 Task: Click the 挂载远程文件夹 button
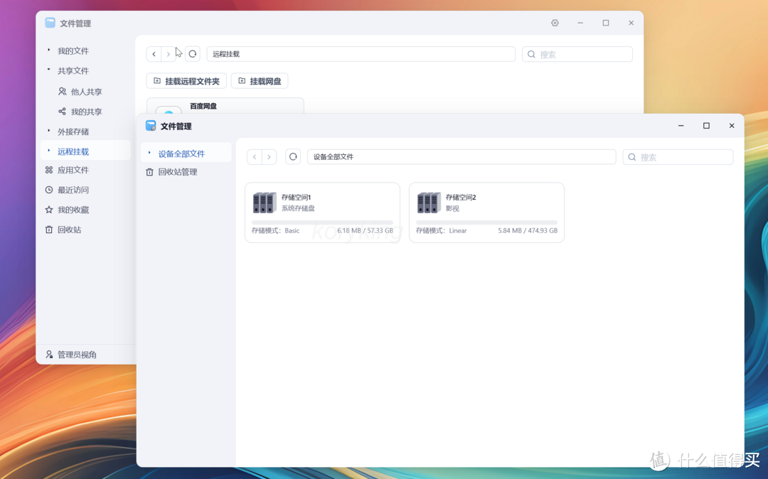(186, 80)
